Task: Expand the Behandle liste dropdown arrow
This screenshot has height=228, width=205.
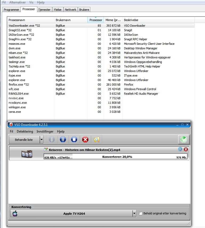Action: (x=42, y=139)
